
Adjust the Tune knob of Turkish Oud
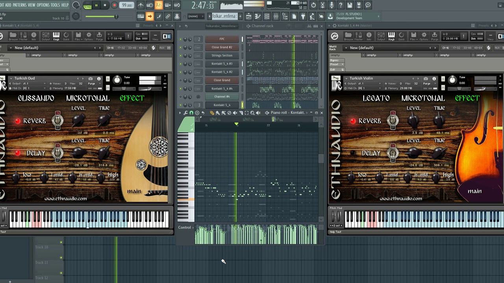click(x=117, y=81)
